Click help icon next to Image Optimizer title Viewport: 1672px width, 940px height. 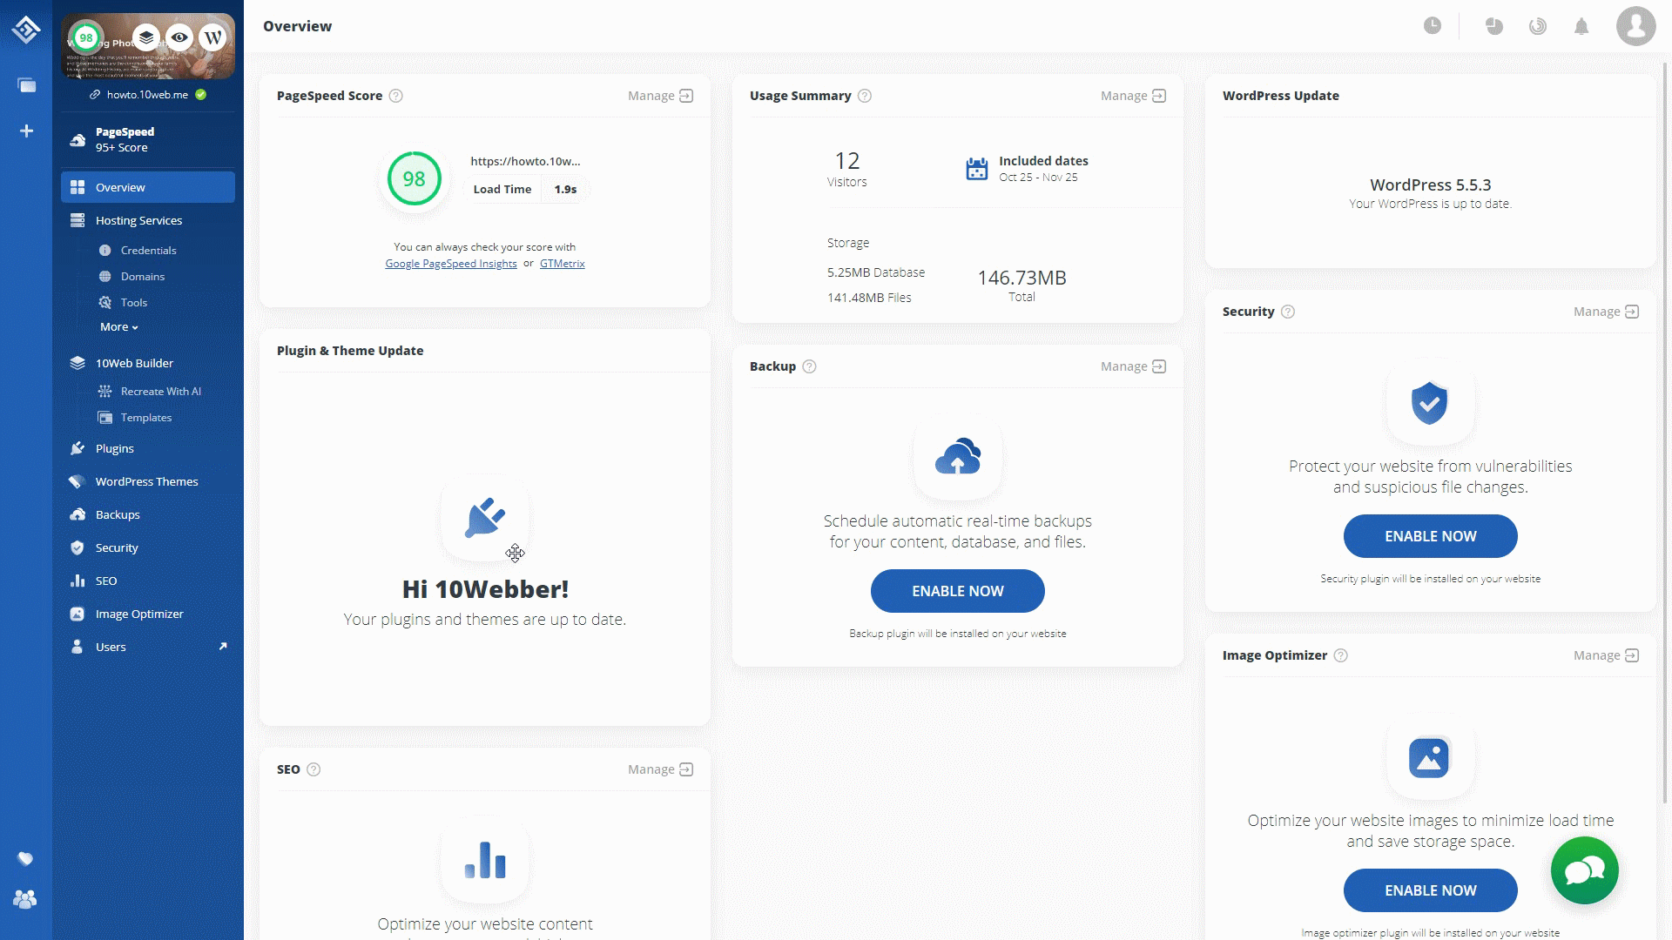point(1341,655)
